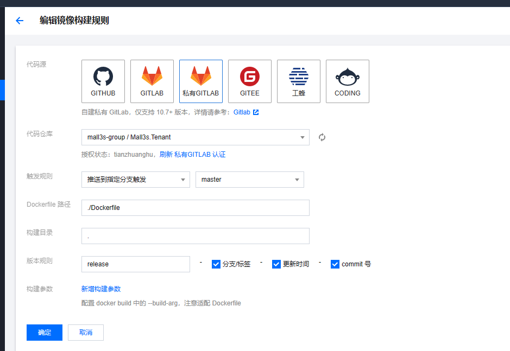Click the release version prefix field
Image resolution: width=510 pixels, height=351 pixels.
[x=136, y=264]
